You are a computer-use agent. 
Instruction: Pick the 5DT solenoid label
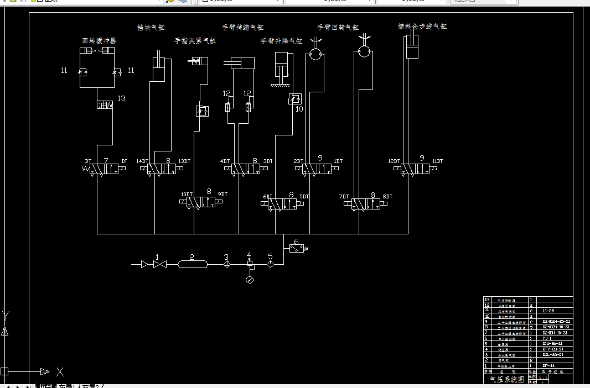pyautogui.click(x=304, y=196)
